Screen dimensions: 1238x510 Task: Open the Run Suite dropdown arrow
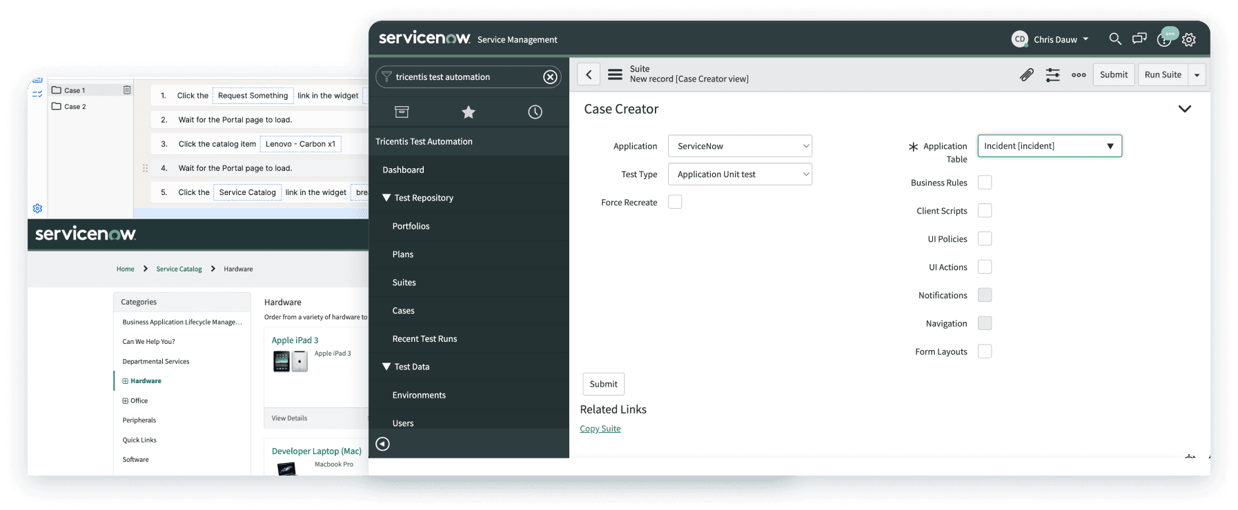(1197, 74)
